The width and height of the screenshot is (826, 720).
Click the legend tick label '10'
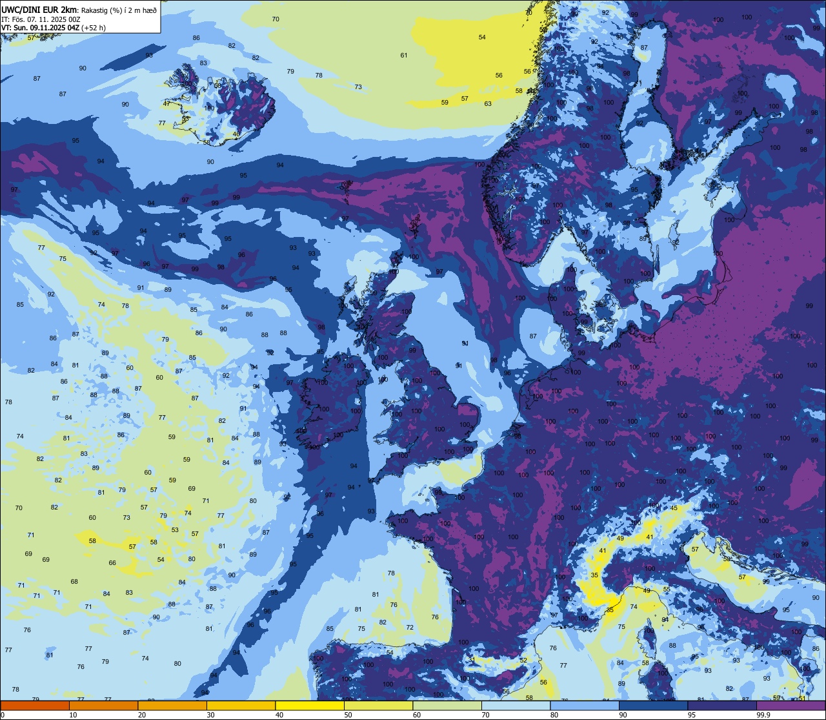tap(73, 715)
